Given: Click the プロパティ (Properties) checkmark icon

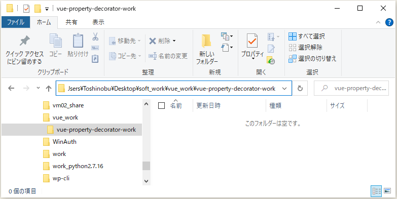Looking at the screenshot, I should 252,41.
